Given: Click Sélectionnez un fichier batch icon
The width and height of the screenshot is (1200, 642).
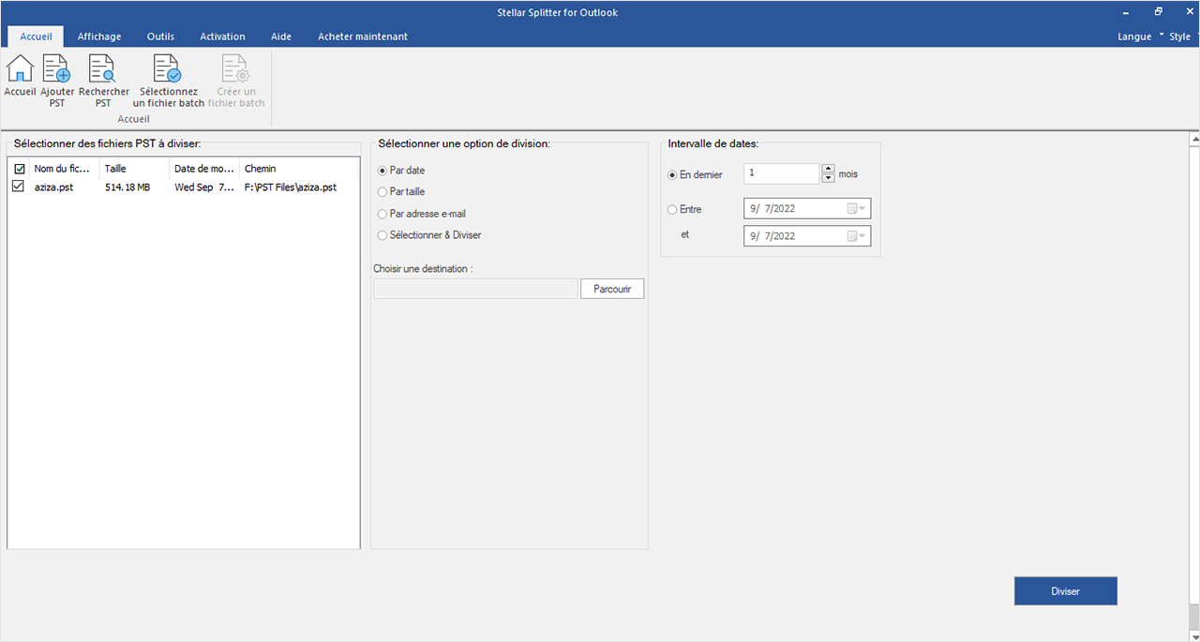Looking at the screenshot, I should click(x=168, y=68).
